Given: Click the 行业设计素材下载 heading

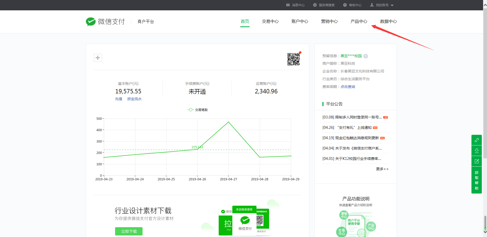Looking at the screenshot, I should (x=143, y=211).
